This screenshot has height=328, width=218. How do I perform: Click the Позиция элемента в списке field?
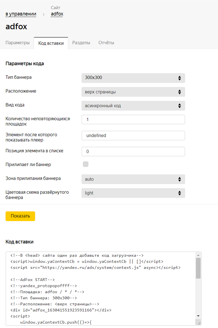[x=133, y=152]
